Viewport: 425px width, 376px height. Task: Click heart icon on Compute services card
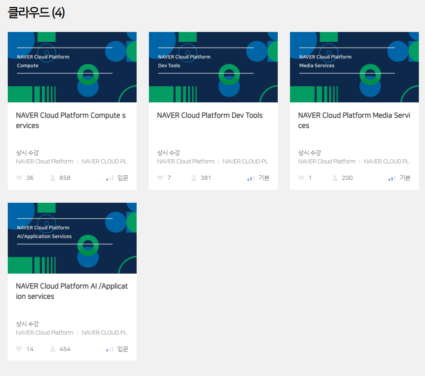pyautogui.click(x=19, y=178)
